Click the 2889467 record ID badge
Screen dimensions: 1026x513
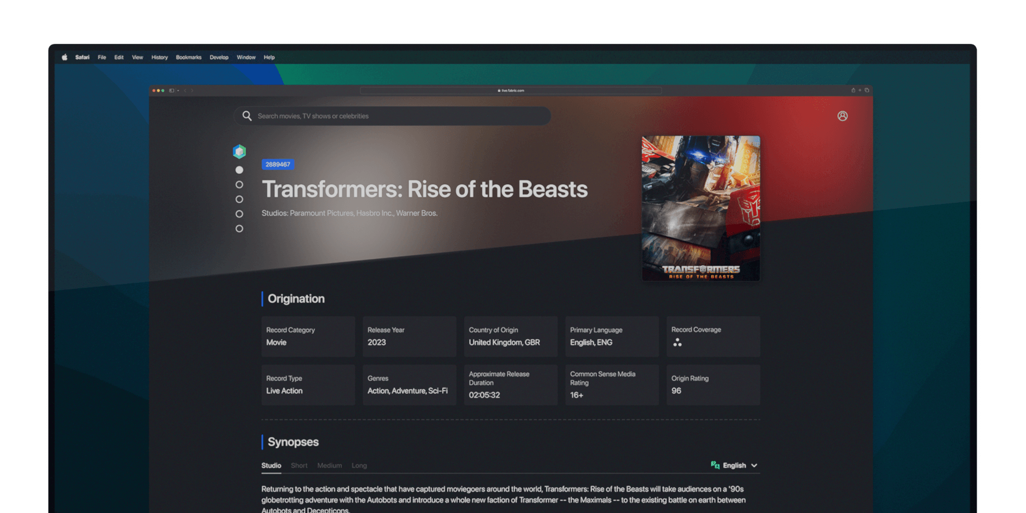click(x=278, y=164)
